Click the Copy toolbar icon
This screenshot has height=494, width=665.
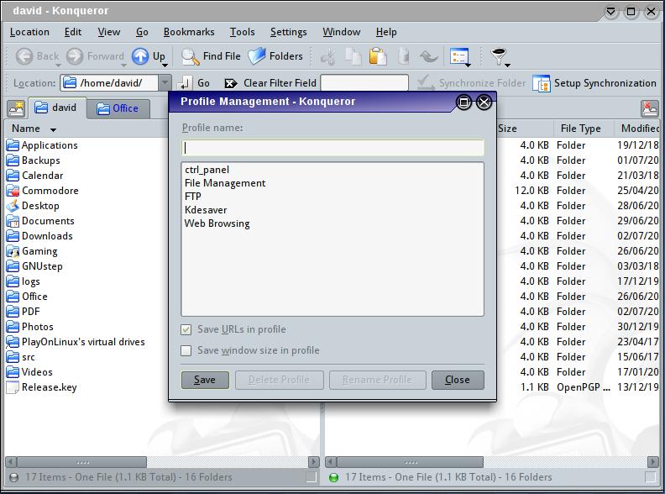tap(353, 56)
